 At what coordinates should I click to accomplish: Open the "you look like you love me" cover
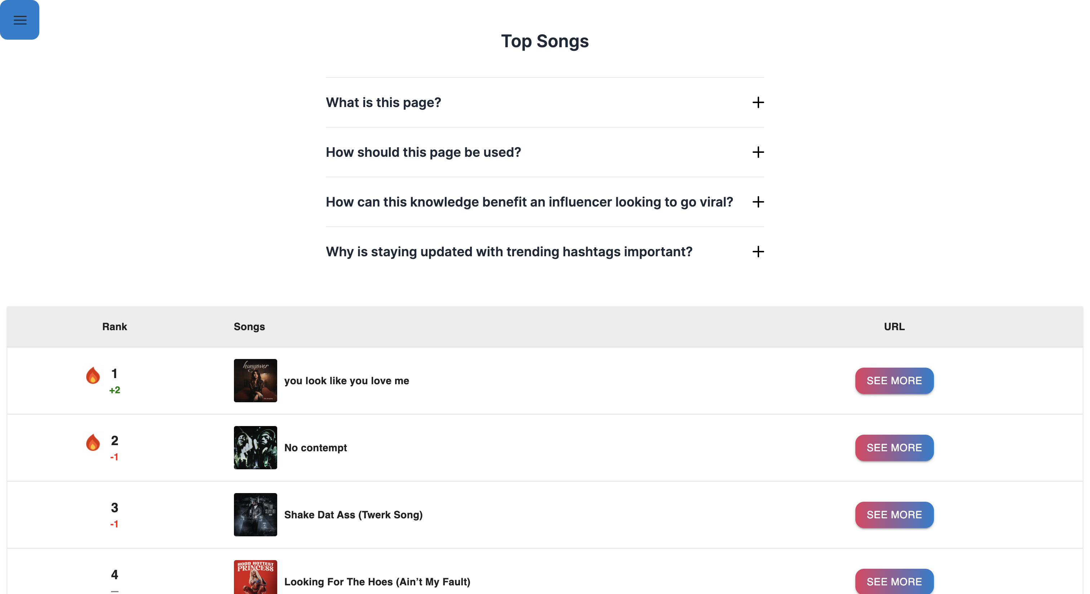click(x=255, y=380)
